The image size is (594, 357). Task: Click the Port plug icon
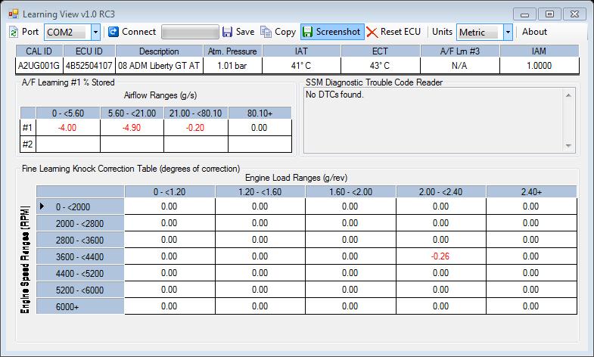14,32
